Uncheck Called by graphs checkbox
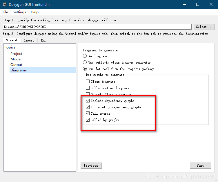 (88, 120)
